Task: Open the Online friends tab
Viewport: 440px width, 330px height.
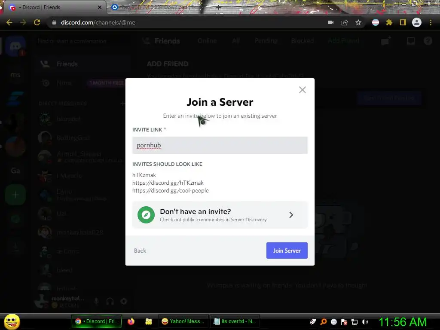Action: [207, 41]
